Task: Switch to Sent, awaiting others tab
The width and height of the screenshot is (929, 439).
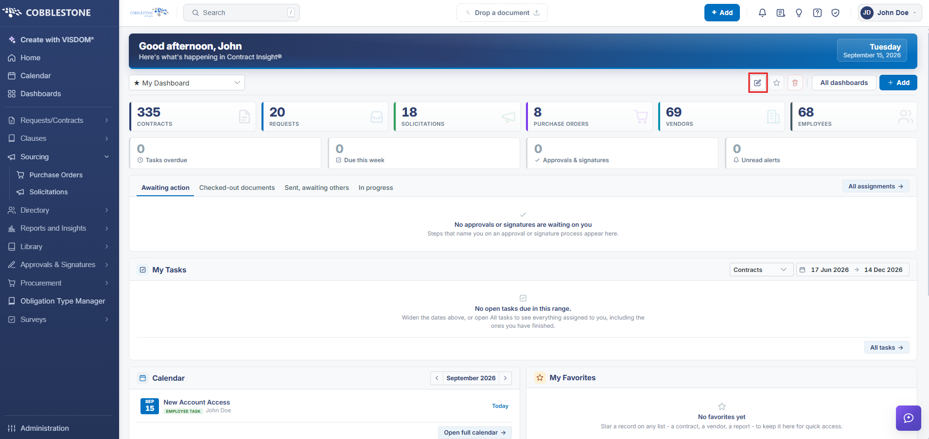Action: pyautogui.click(x=316, y=187)
